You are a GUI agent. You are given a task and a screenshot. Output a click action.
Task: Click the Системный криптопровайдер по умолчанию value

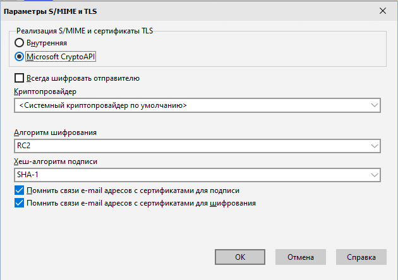point(103,105)
